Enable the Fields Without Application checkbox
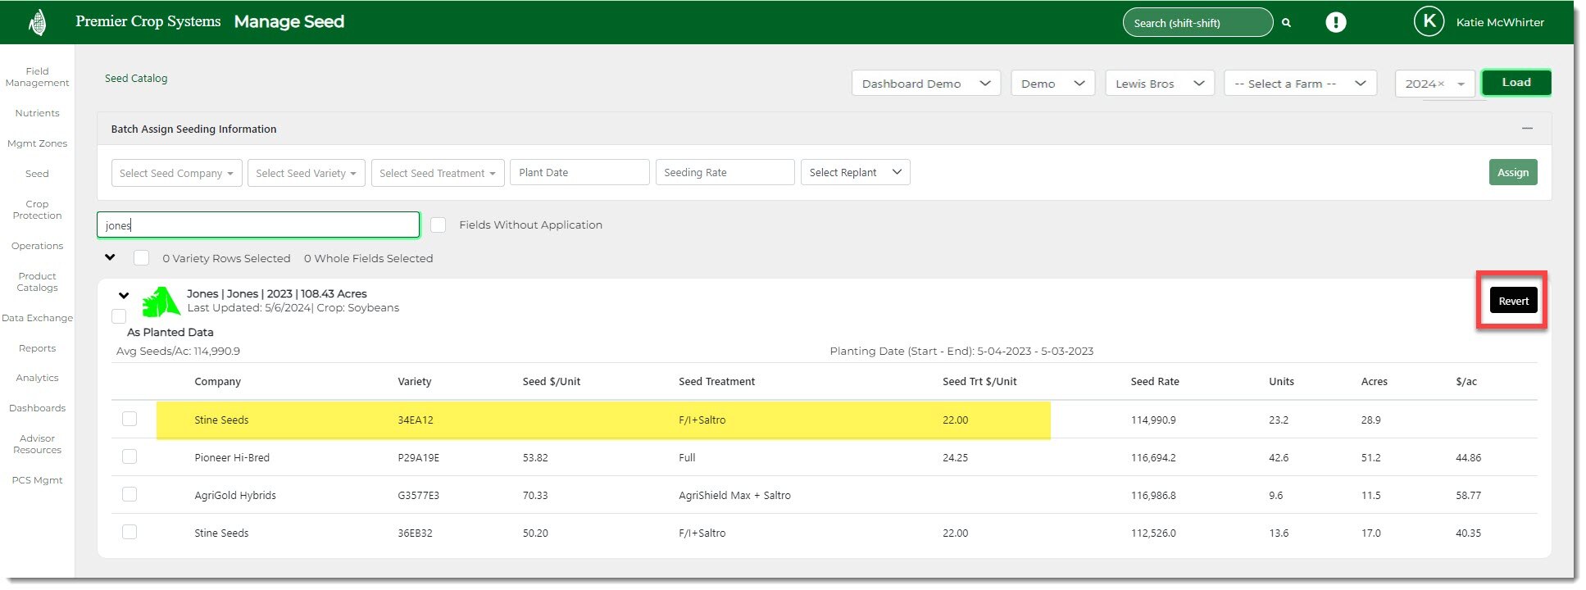Screen dimensions: 1586x590 pyautogui.click(x=439, y=225)
